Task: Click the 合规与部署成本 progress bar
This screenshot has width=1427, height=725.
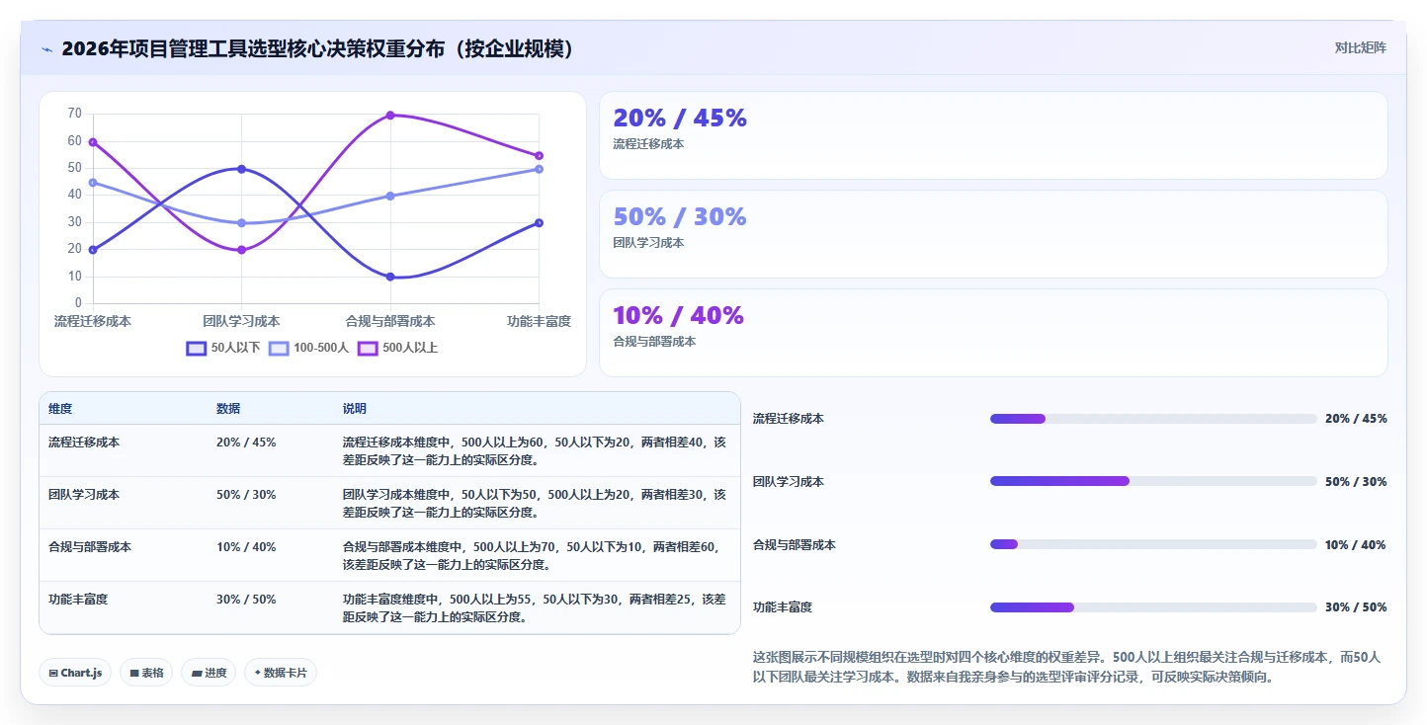Action: click(1153, 544)
